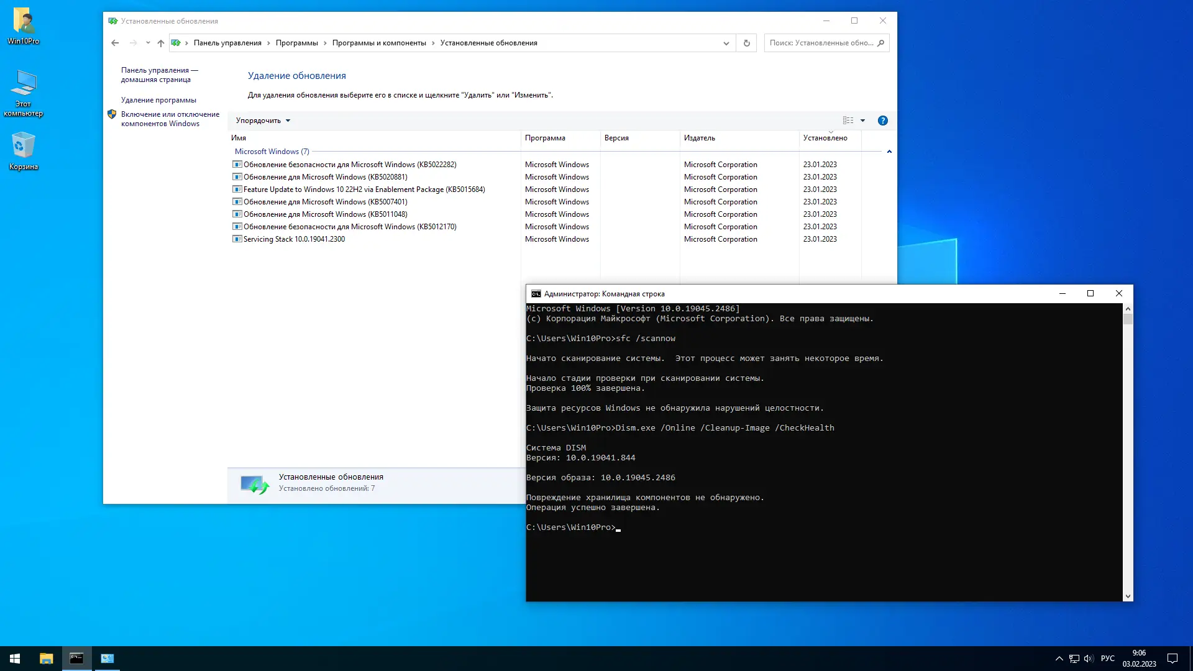The height and width of the screenshot is (671, 1193).
Task: Click the blue Help question-mark icon
Action: [x=883, y=120]
